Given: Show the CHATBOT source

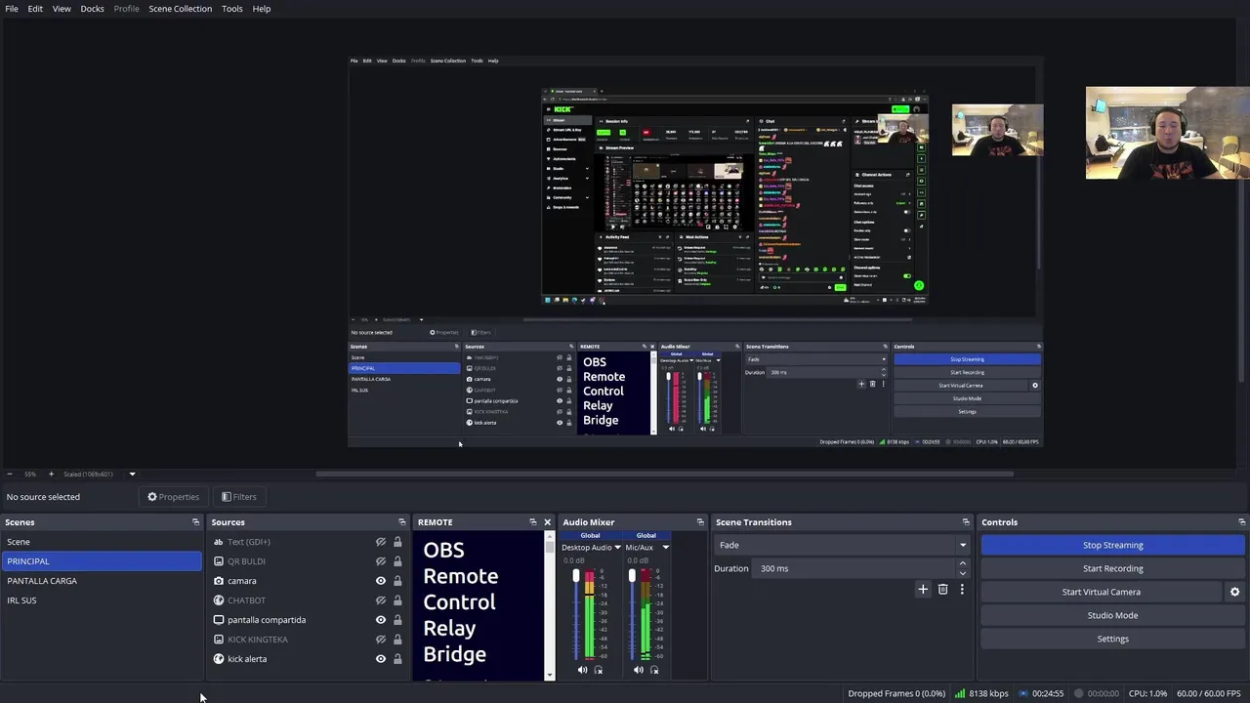Looking at the screenshot, I should [x=381, y=600].
